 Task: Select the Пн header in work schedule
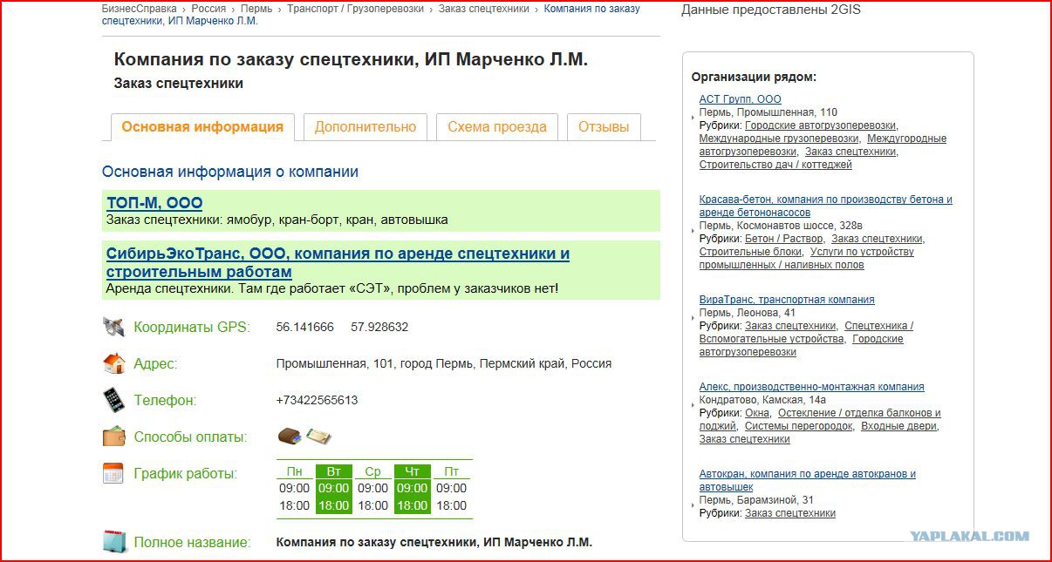pos(295,471)
